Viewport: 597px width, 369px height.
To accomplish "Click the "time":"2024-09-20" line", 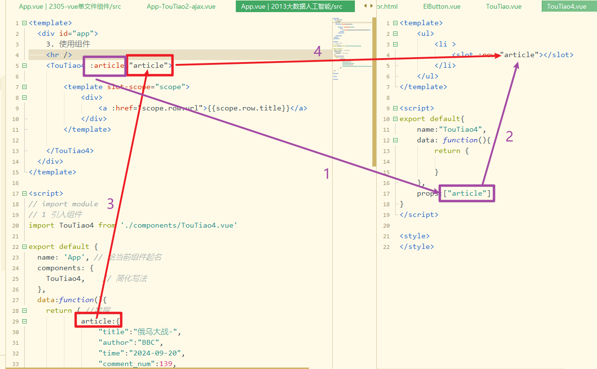I will [x=142, y=354].
